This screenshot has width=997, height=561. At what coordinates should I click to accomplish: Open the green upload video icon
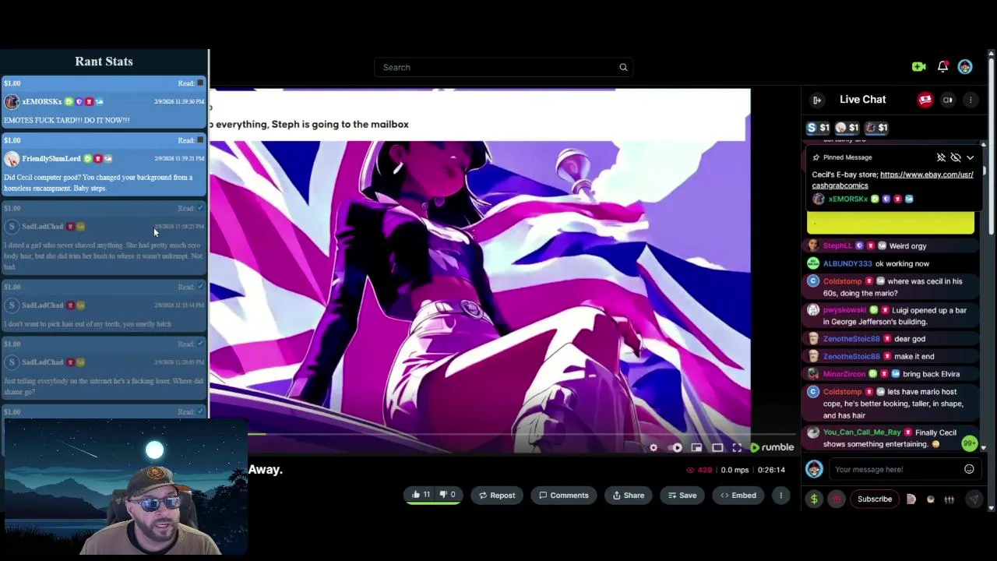(918, 67)
